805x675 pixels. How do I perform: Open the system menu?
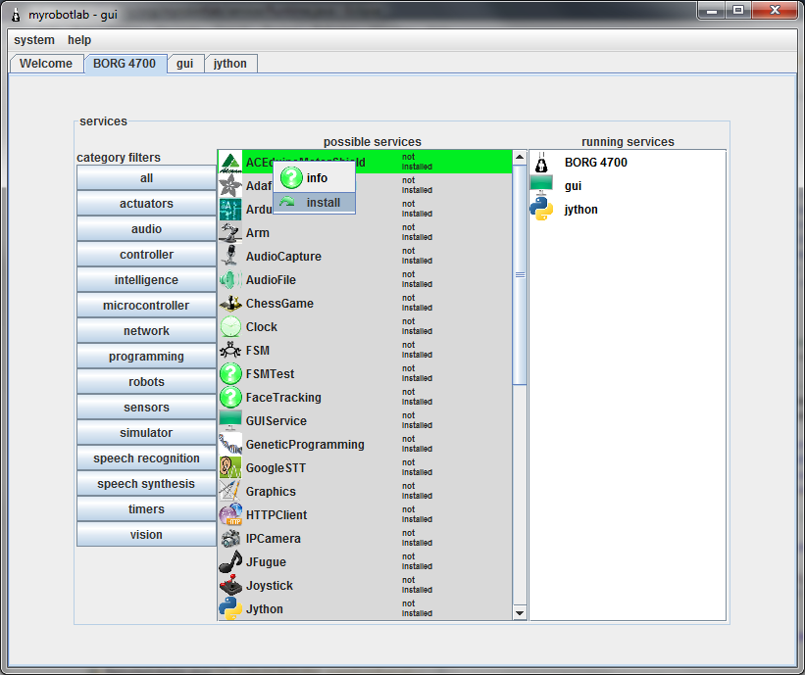tap(34, 40)
